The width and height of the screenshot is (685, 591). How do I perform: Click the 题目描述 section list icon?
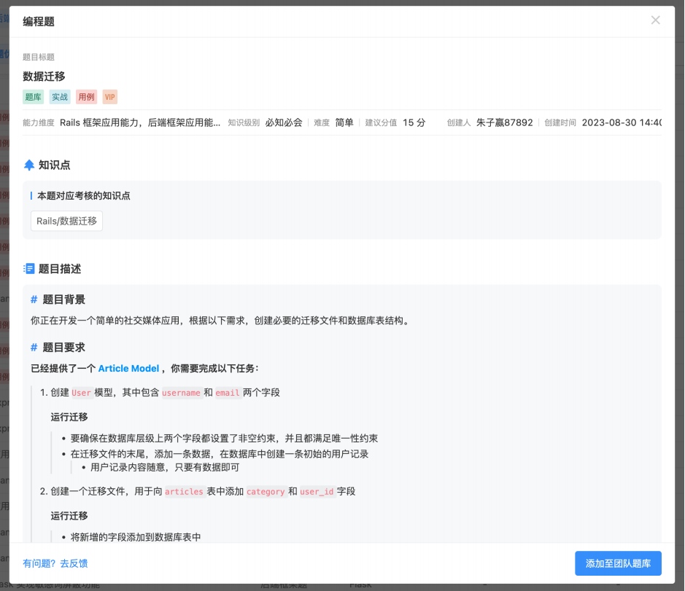point(29,269)
